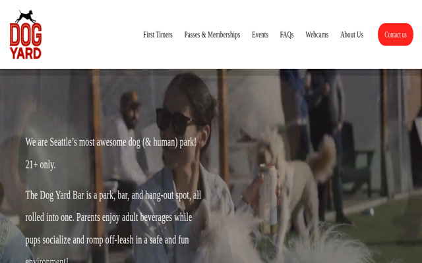Click the woman's sunglasses in the hero image
This screenshot has width=422, height=263.
coord(175,120)
